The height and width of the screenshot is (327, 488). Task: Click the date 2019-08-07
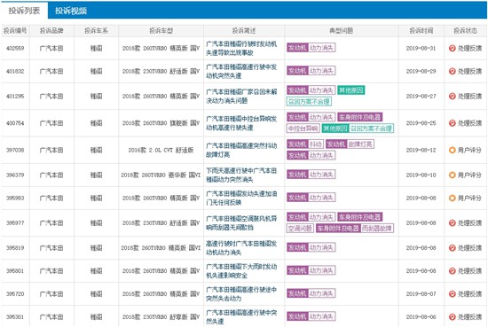pos(421,293)
